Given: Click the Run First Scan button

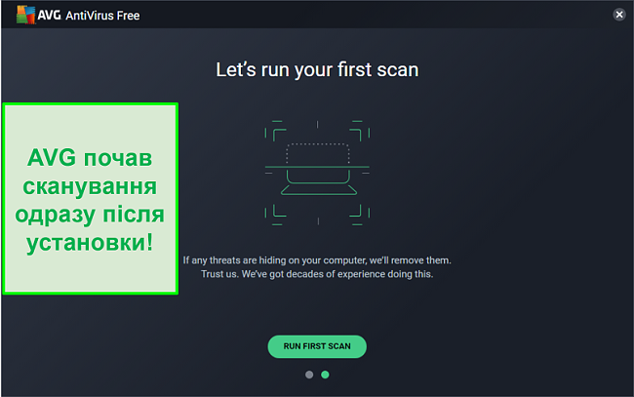Looking at the screenshot, I should point(317,346).
